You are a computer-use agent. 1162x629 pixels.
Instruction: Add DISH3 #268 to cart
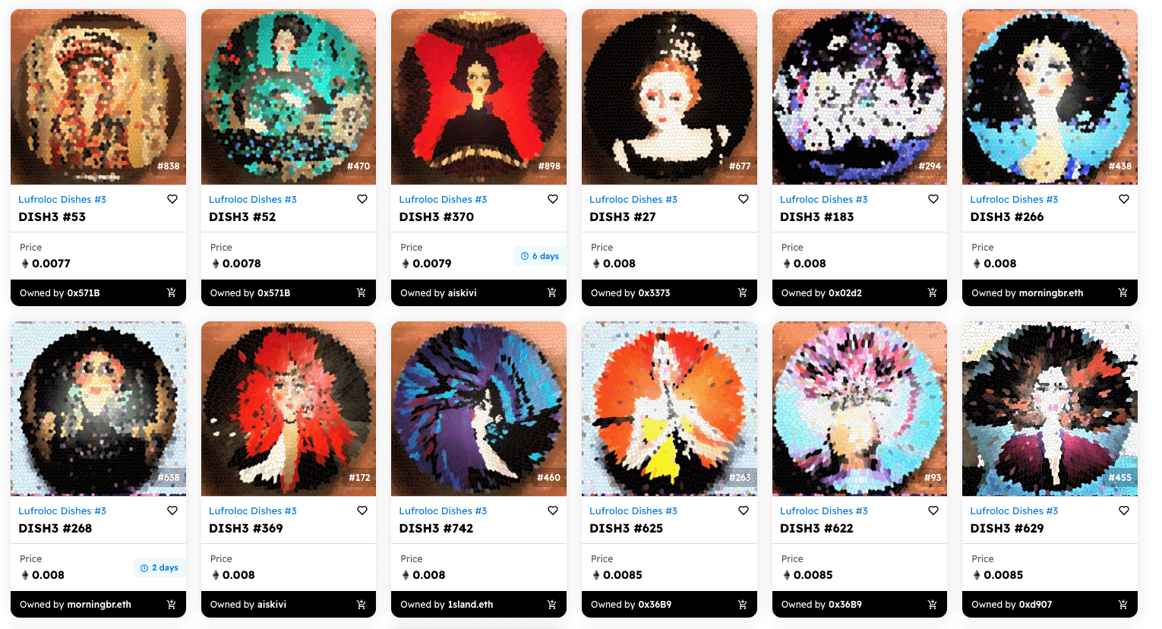tap(172, 605)
